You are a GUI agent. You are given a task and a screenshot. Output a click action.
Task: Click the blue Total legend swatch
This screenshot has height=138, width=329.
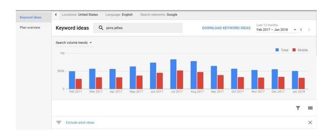[277, 50]
